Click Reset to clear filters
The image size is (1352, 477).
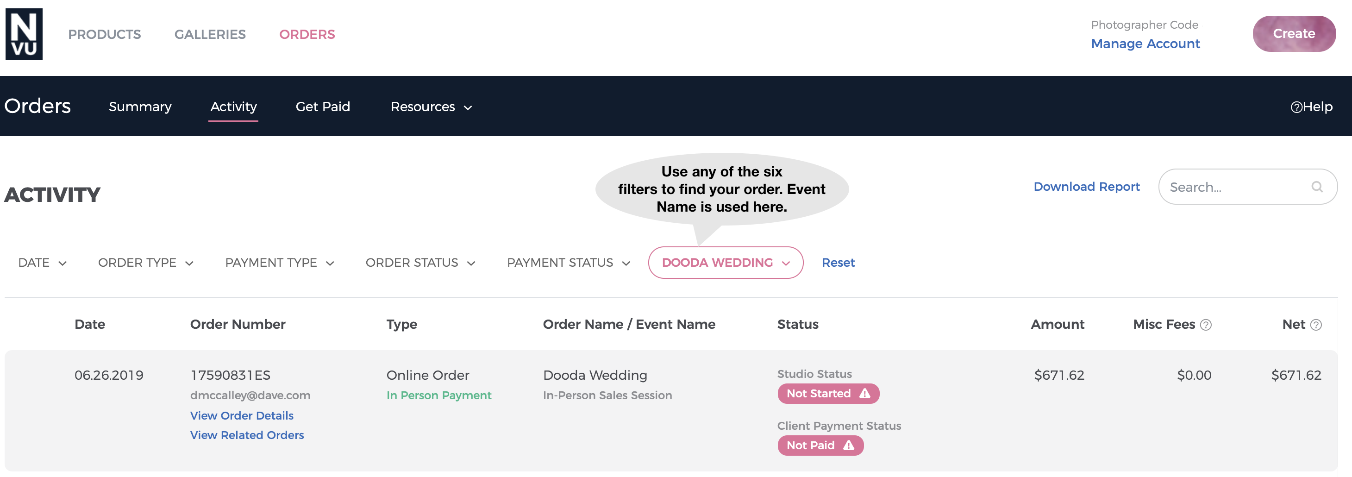(x=838, y=263)
